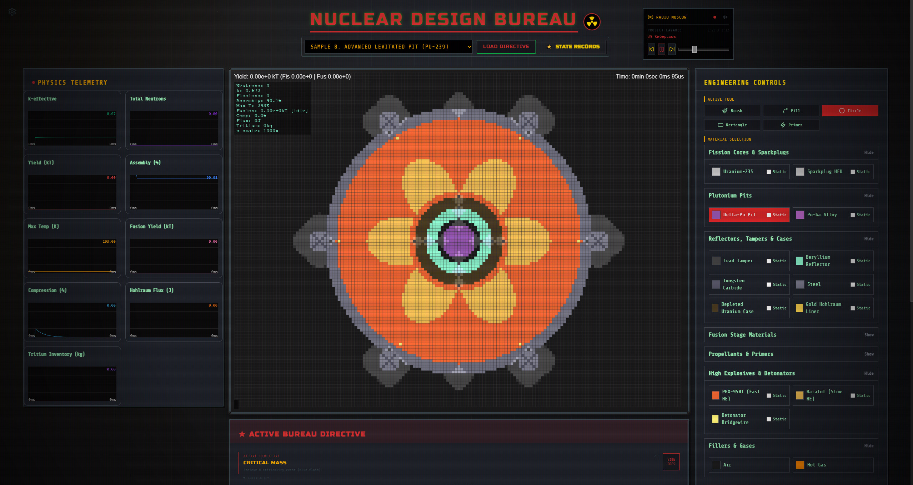Toggle Static on PBX-9501 Fast HE
The width and height of the screenshot is (913, 485).
[769, 395]
